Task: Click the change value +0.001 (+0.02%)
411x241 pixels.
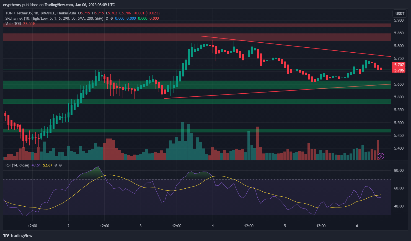Action: click(x=146, y=13)
